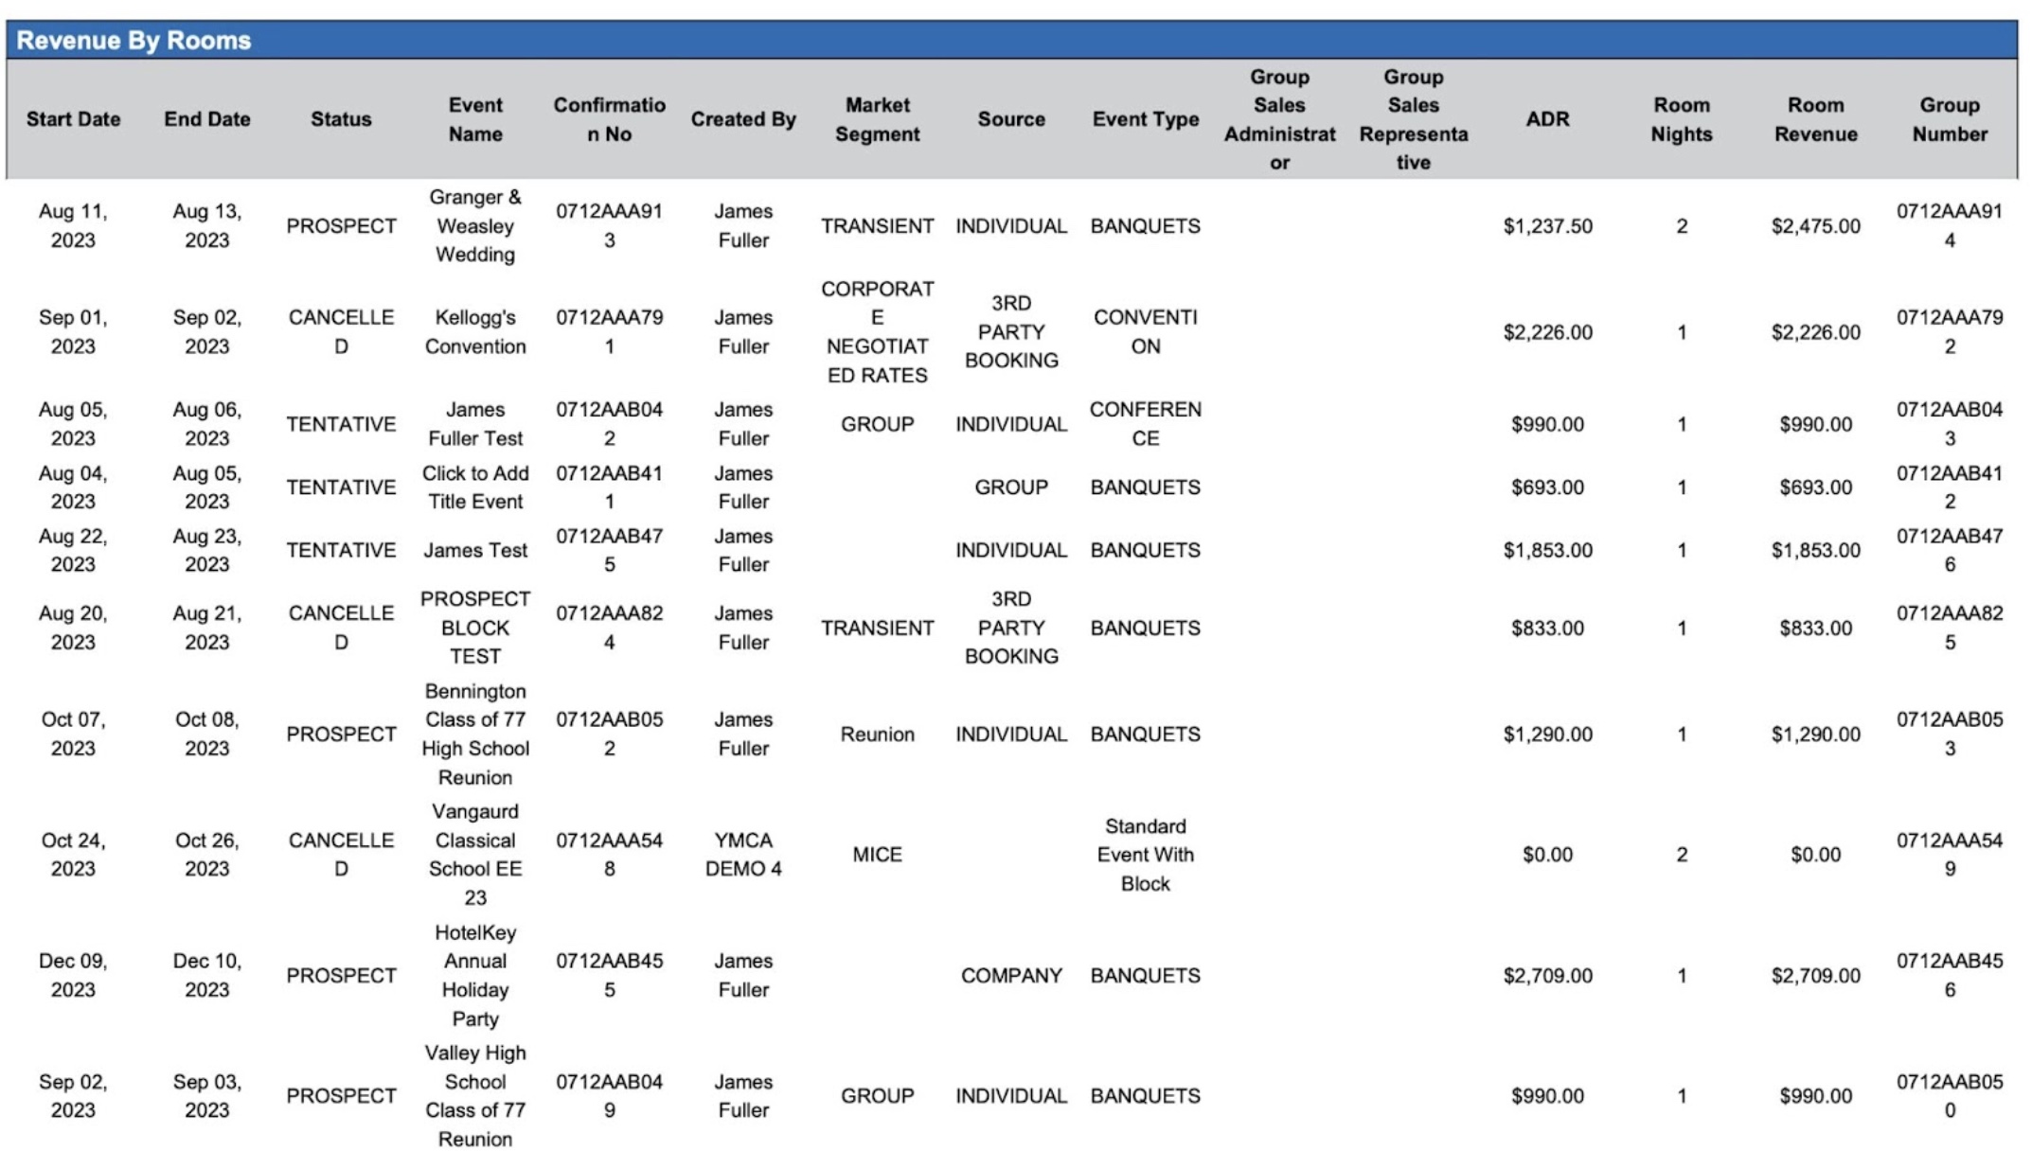This screenshot has width=2032, height=1151.
Task: Select the Event Name column header
Action: tap(474, 119)
